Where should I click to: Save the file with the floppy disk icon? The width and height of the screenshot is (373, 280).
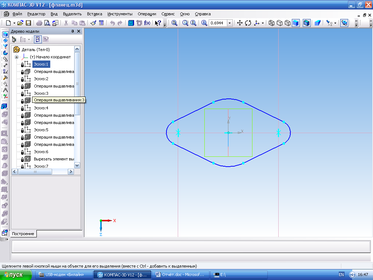pyautogui.click(x=28, y=23)
